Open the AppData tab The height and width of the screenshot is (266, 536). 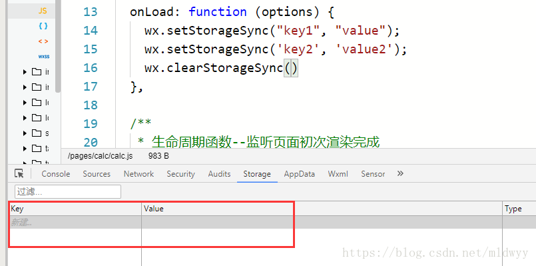[299, 174]
